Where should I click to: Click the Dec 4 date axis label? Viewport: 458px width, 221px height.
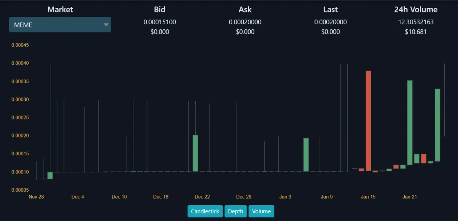[78, 197]
